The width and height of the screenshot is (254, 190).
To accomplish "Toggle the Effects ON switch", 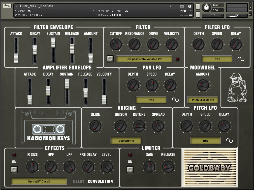I will click(x=14, y=170).
